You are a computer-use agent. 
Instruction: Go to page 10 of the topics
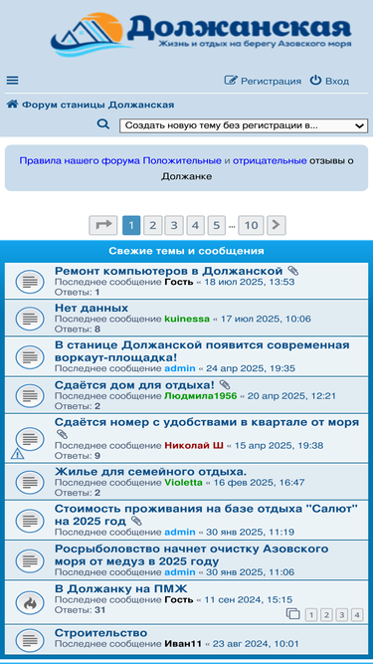(x=252, y=225)
